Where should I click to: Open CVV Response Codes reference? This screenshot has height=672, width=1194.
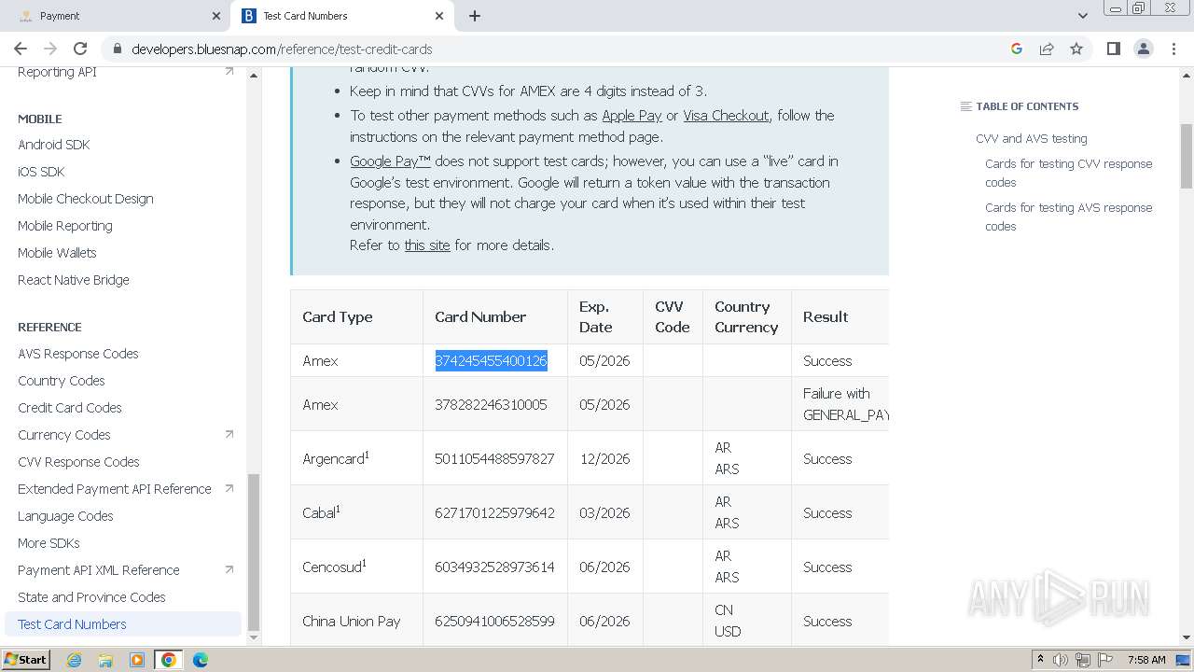(x=78, y=462)
